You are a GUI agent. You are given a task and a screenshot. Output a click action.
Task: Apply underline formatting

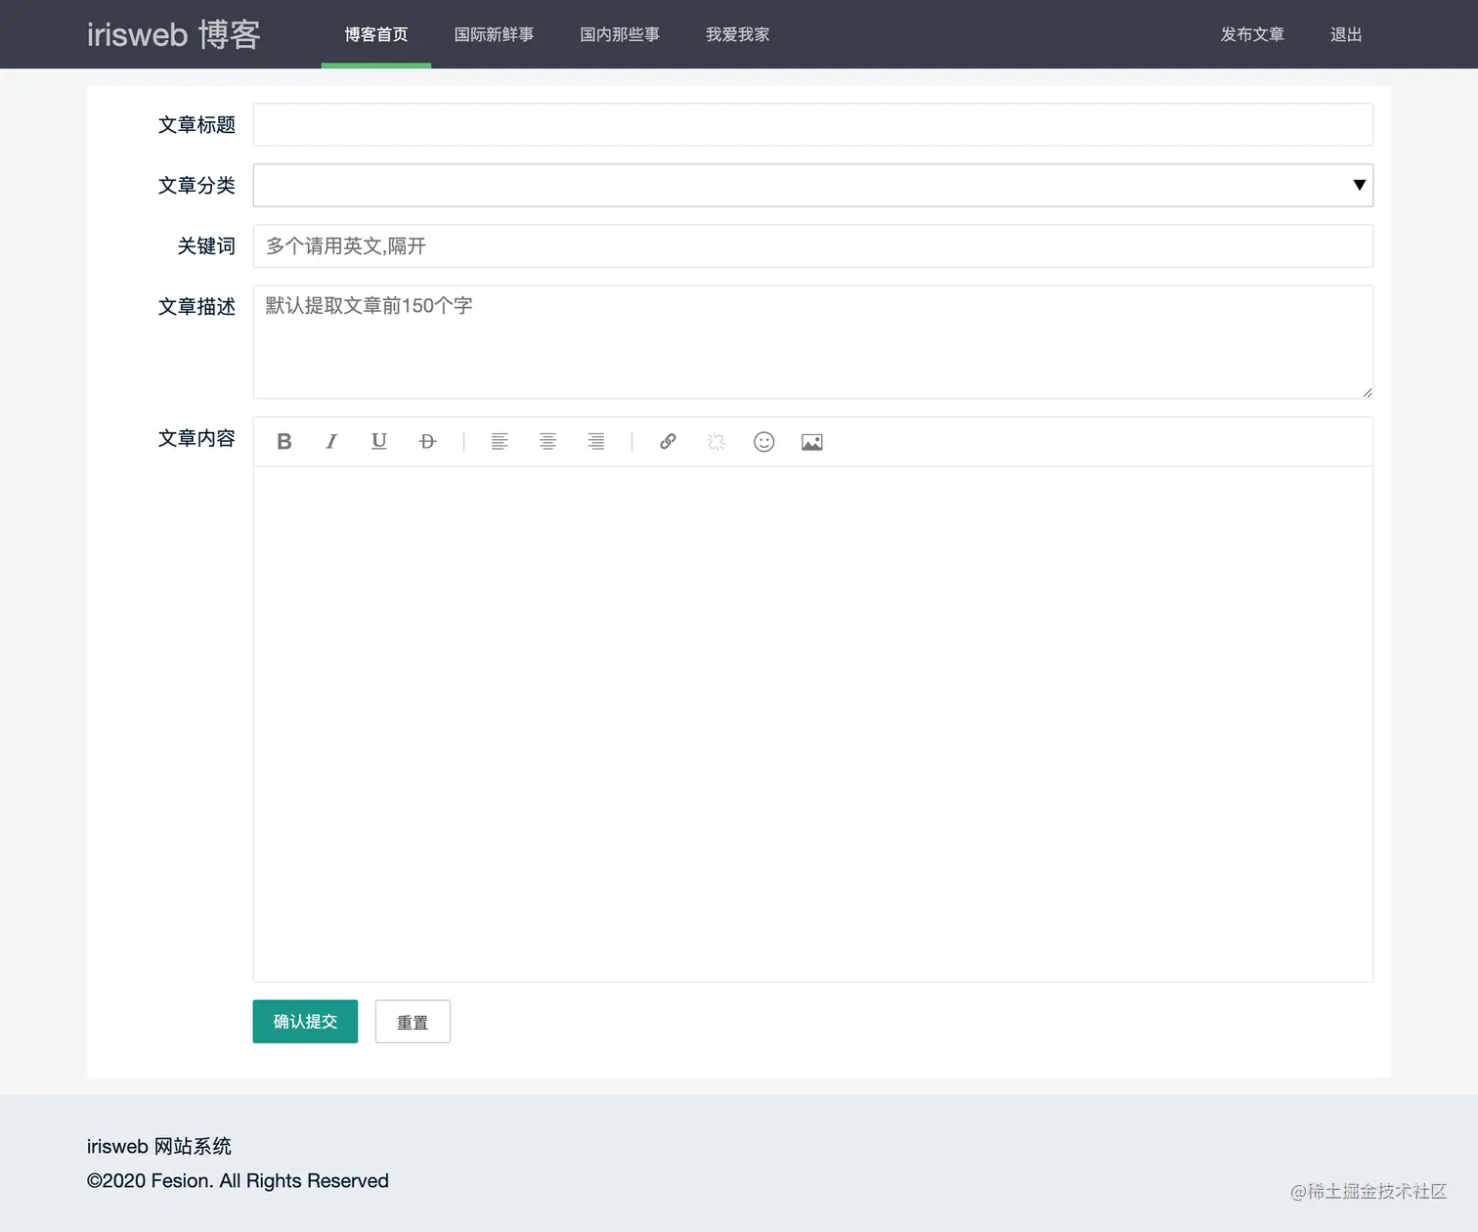[x=378, y=441]
